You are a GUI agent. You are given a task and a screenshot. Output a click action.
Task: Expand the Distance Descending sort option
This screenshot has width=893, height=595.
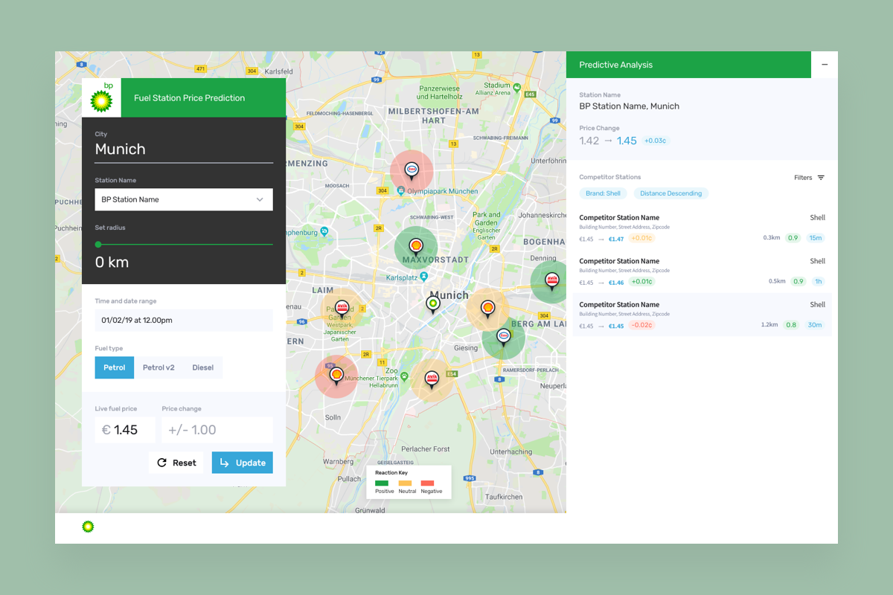(x=670, y=193)
